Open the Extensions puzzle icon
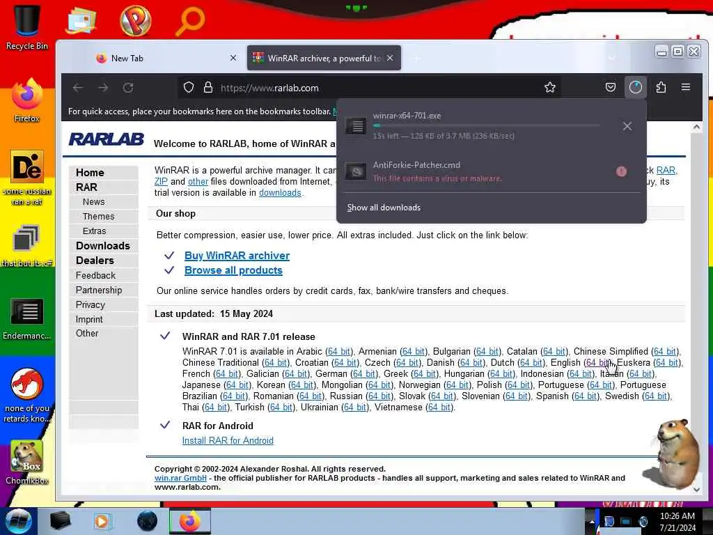This screenshot has height=535, width=713. pyautogui.click(x=661, y=87)
